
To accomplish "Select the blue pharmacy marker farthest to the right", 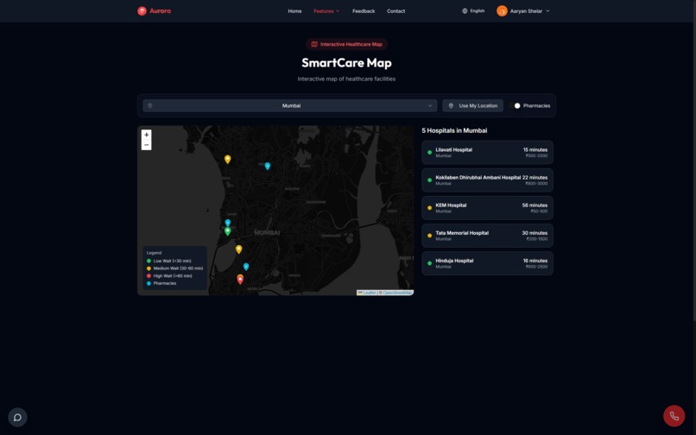I will [267, 167].
